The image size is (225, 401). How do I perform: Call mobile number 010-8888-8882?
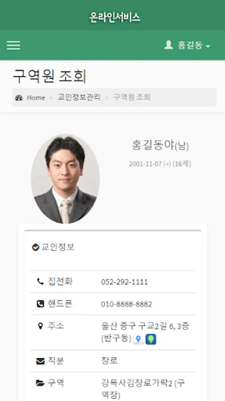127,304
